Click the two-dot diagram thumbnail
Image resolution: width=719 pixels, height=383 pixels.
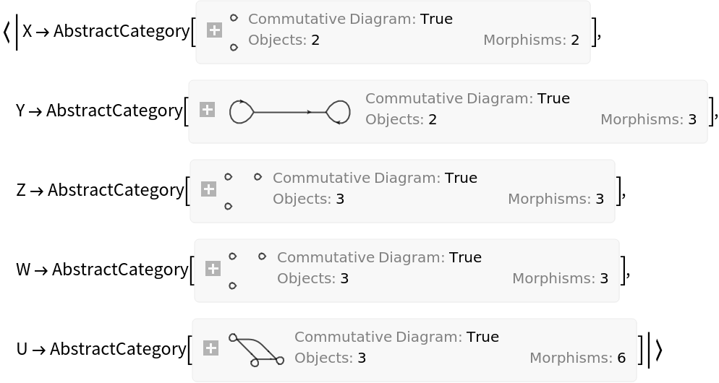coord(234,33)
